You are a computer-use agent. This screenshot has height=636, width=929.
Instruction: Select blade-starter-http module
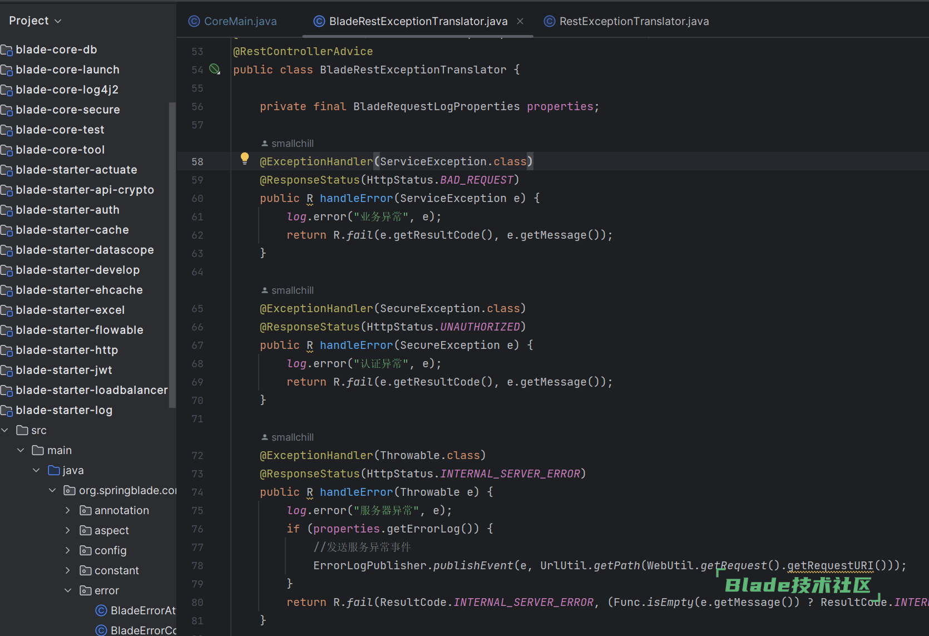[x=67, y=350]
